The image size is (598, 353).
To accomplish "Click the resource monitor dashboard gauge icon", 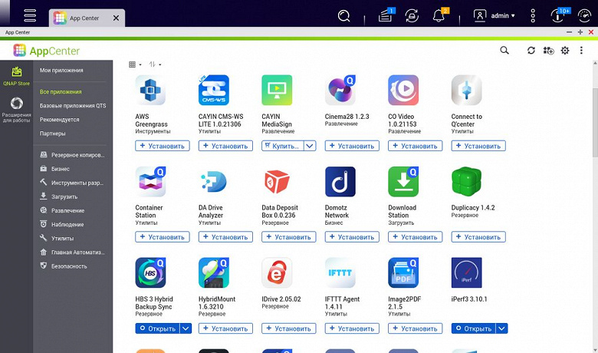I will pos(585,16).
